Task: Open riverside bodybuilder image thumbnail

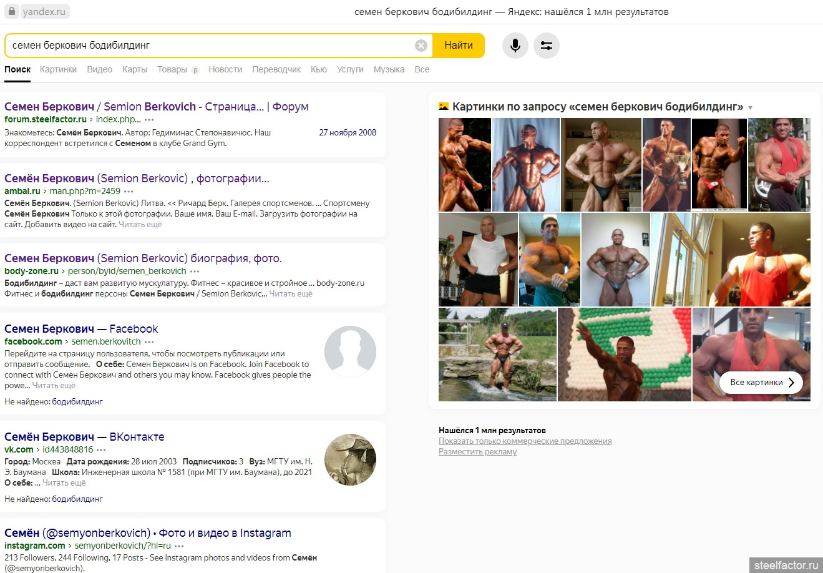Action: [497, 355]
